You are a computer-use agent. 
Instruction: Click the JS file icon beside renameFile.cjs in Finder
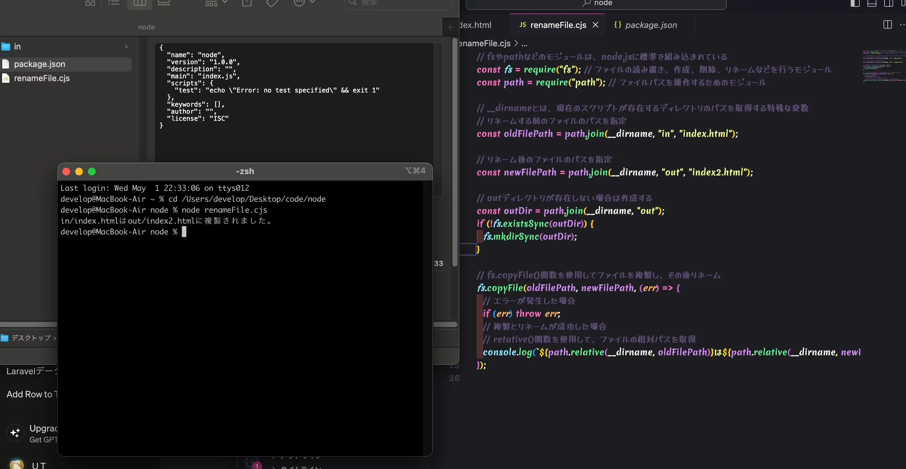pyautogui.click(x=6, y=78)
